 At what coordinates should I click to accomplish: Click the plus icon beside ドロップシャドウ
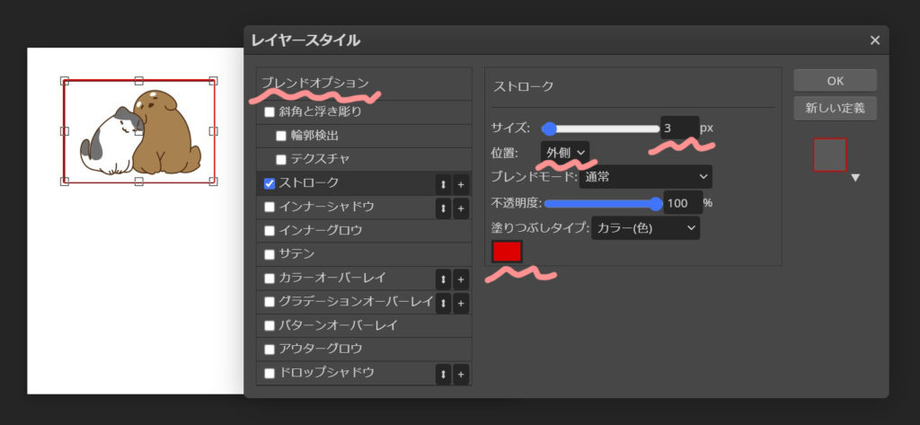(461, 374)
